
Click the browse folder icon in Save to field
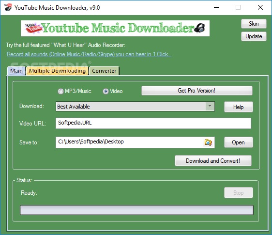(208, 142)
